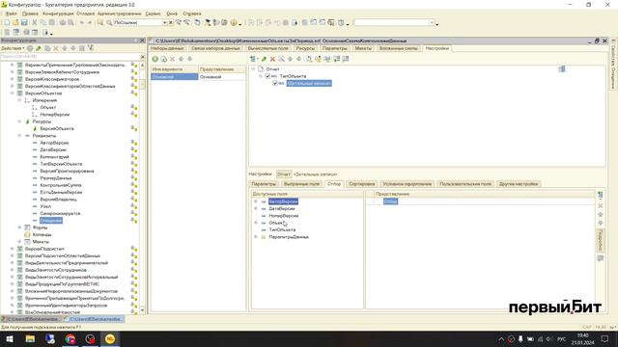
Task: Click the Undo arrow in main toolbar
Action: pyautogui.click(x=81, y=23)
